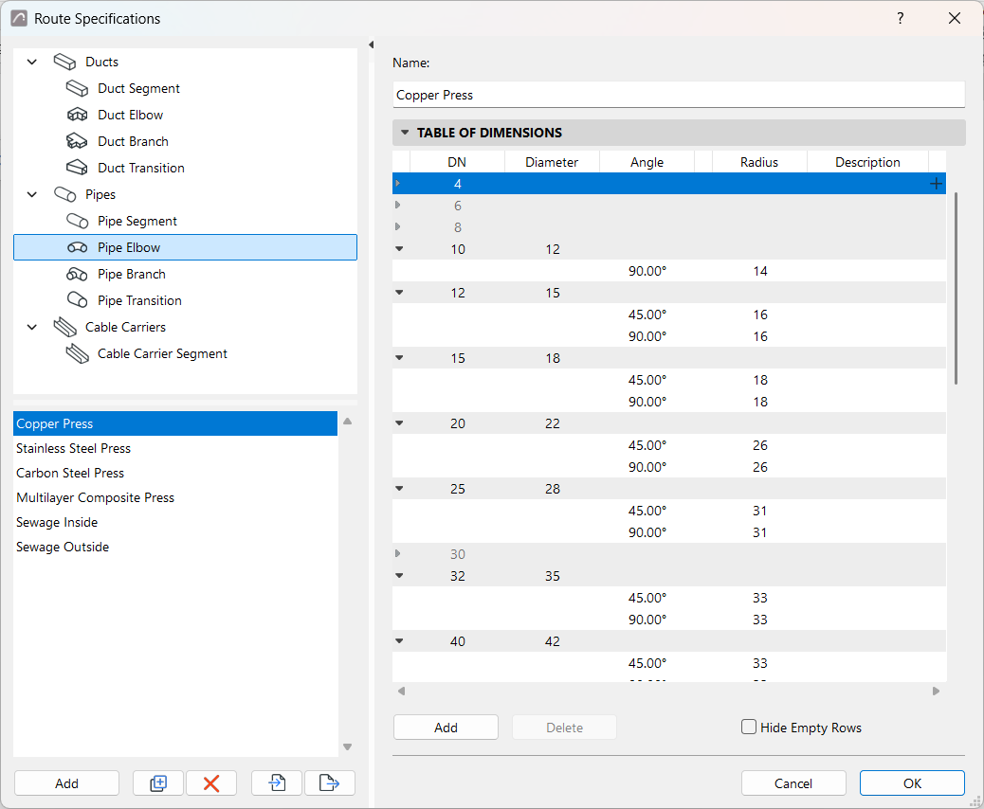
Task: Click the table's vertical scrollbar thumb
Action: click(956, 289)
